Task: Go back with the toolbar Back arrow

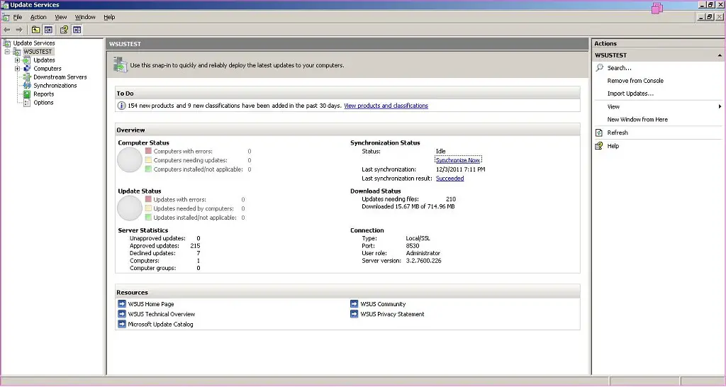Action: 7,30
